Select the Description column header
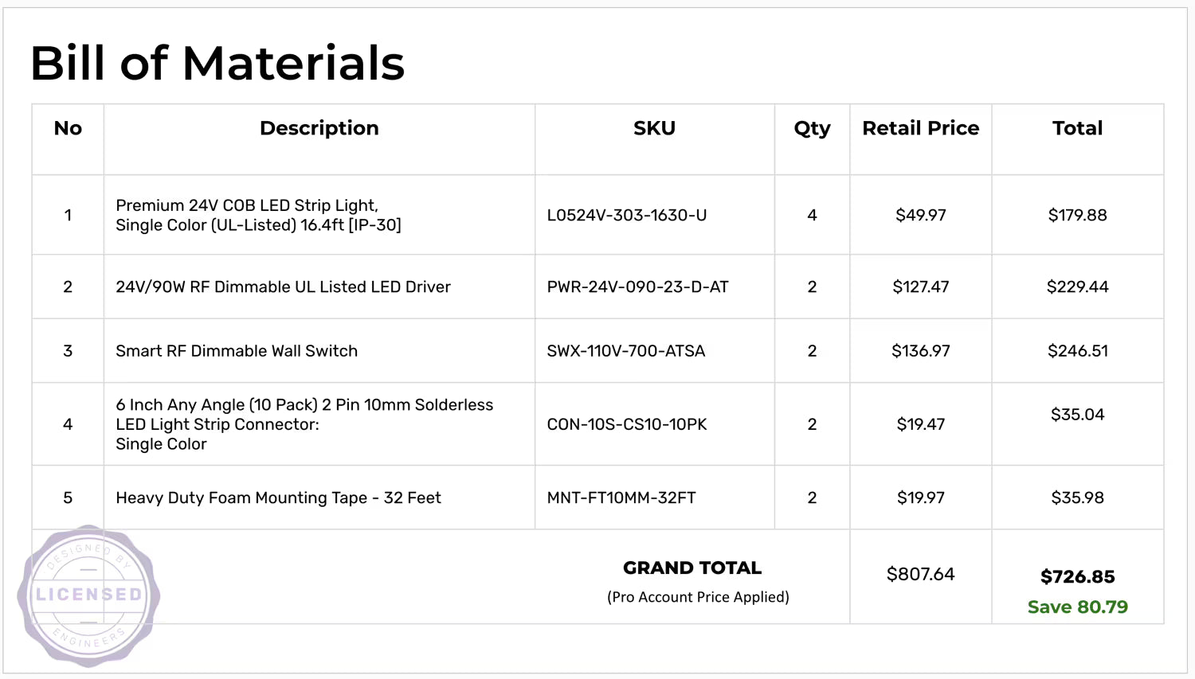Viewport: 1195px width, 679px height. pos(319,128)
